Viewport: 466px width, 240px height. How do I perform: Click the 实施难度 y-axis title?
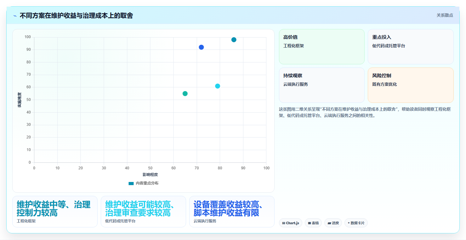pyautogui.click(x=20, y=100)
